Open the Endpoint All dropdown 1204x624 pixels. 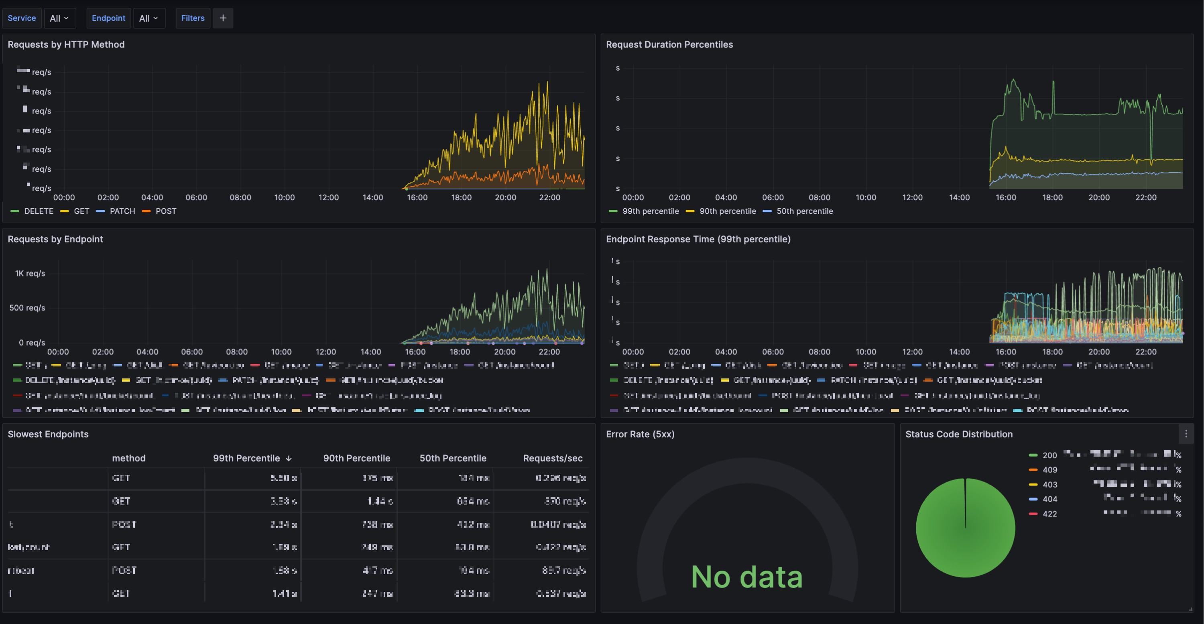148,18
